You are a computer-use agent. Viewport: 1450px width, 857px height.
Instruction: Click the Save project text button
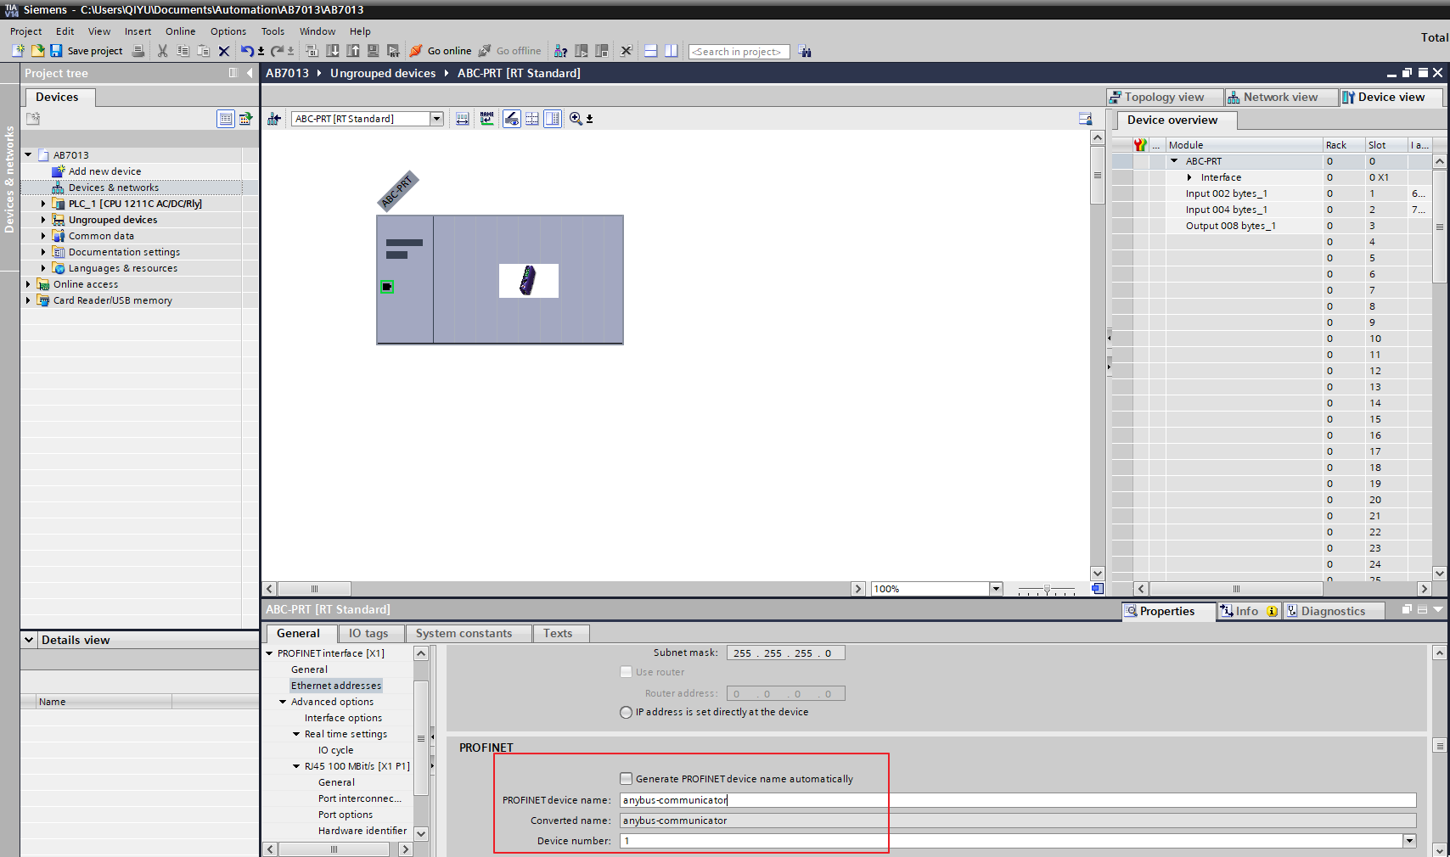[x=95, y=51]
